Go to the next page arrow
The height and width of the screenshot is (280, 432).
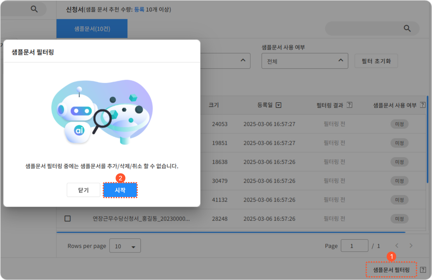(411, 246)
